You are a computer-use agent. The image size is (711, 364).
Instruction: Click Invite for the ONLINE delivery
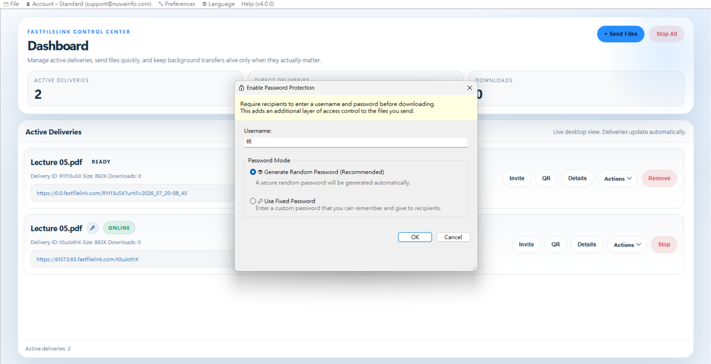click(x=526, y=245)
